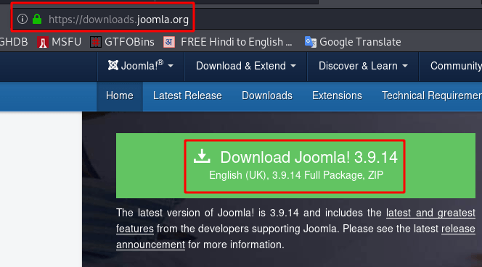Click the GTFOBins bookmark favicon
Viewport: 482px width, 267px height.
click(96, 42)
